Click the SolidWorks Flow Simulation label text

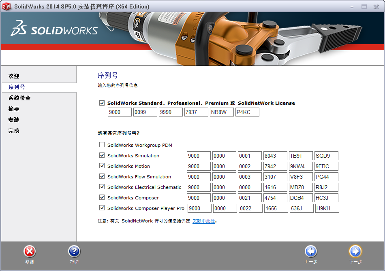(x=139, y=177)
